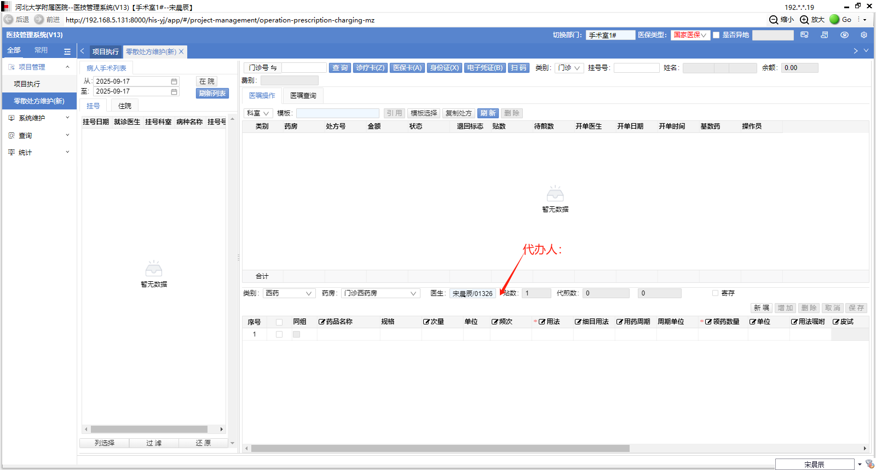Open the 医保类型 国家医保 dropdown
The width and height of the screenshot is (876, 470).
(x=690, y=35)
